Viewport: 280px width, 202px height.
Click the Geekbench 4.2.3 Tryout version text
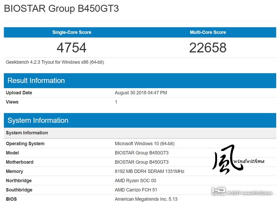pos(55,62)
